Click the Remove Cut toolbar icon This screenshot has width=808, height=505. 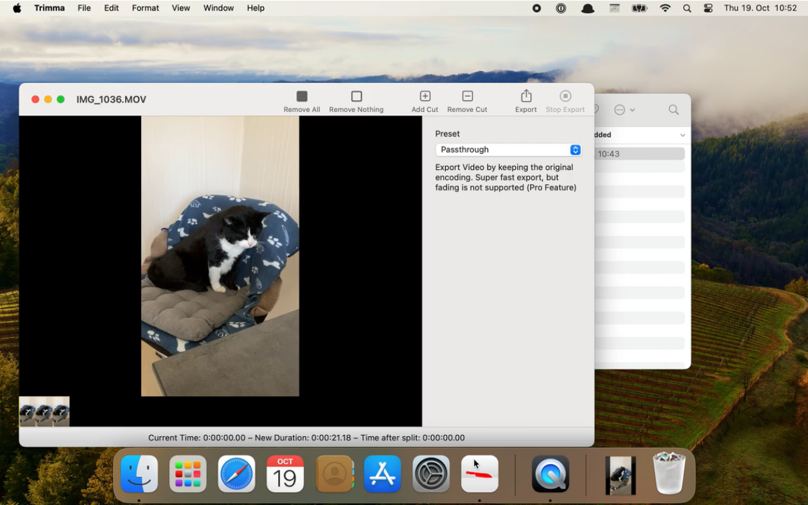[468, 96]
